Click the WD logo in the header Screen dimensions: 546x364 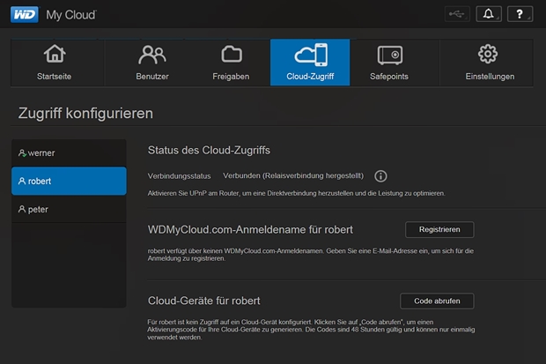(25, 15)
